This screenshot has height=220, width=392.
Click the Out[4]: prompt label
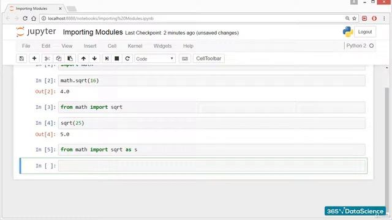[45, 134]
